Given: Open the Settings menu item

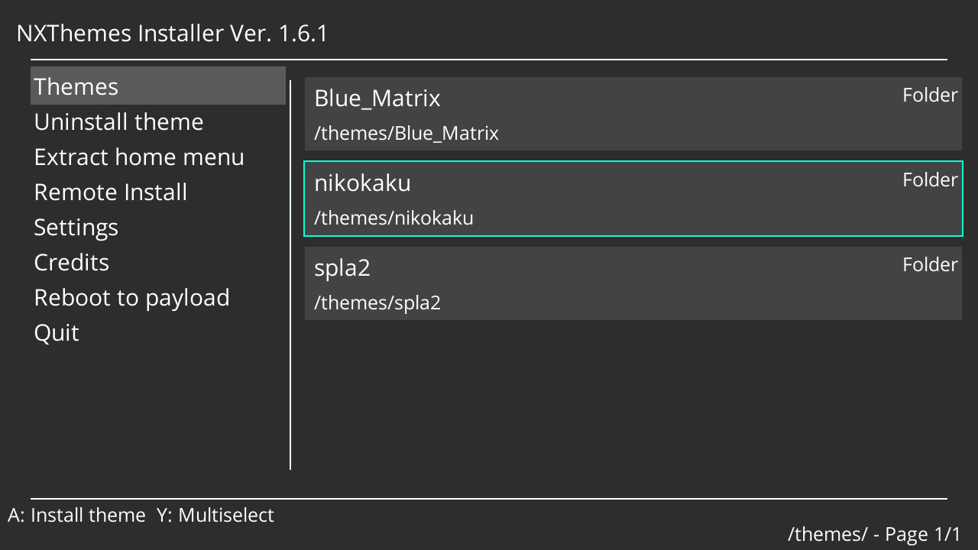Looking at the screenshot, I should click(76, 227).
